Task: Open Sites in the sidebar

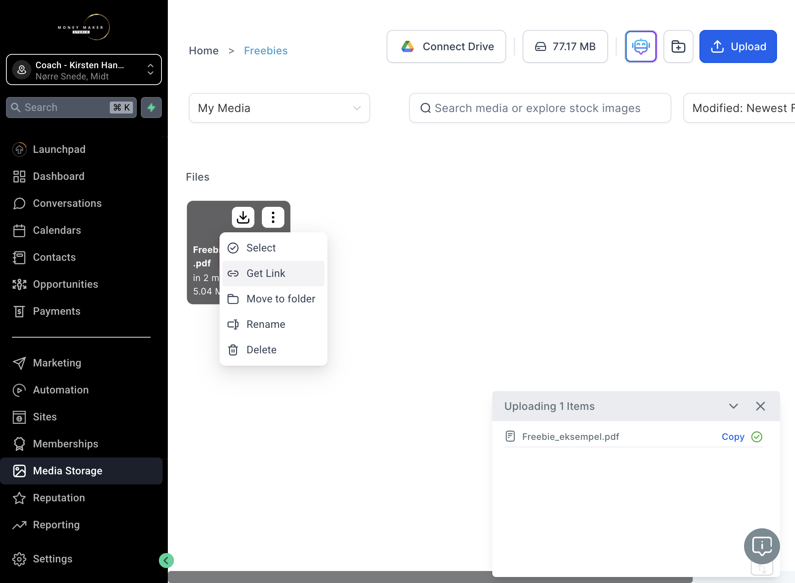Action: pos(81,417)
